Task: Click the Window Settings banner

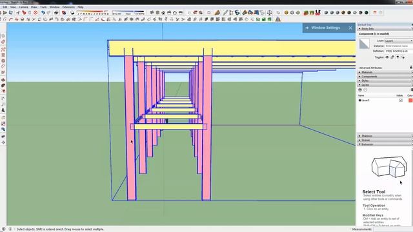Action: (325, 28)
